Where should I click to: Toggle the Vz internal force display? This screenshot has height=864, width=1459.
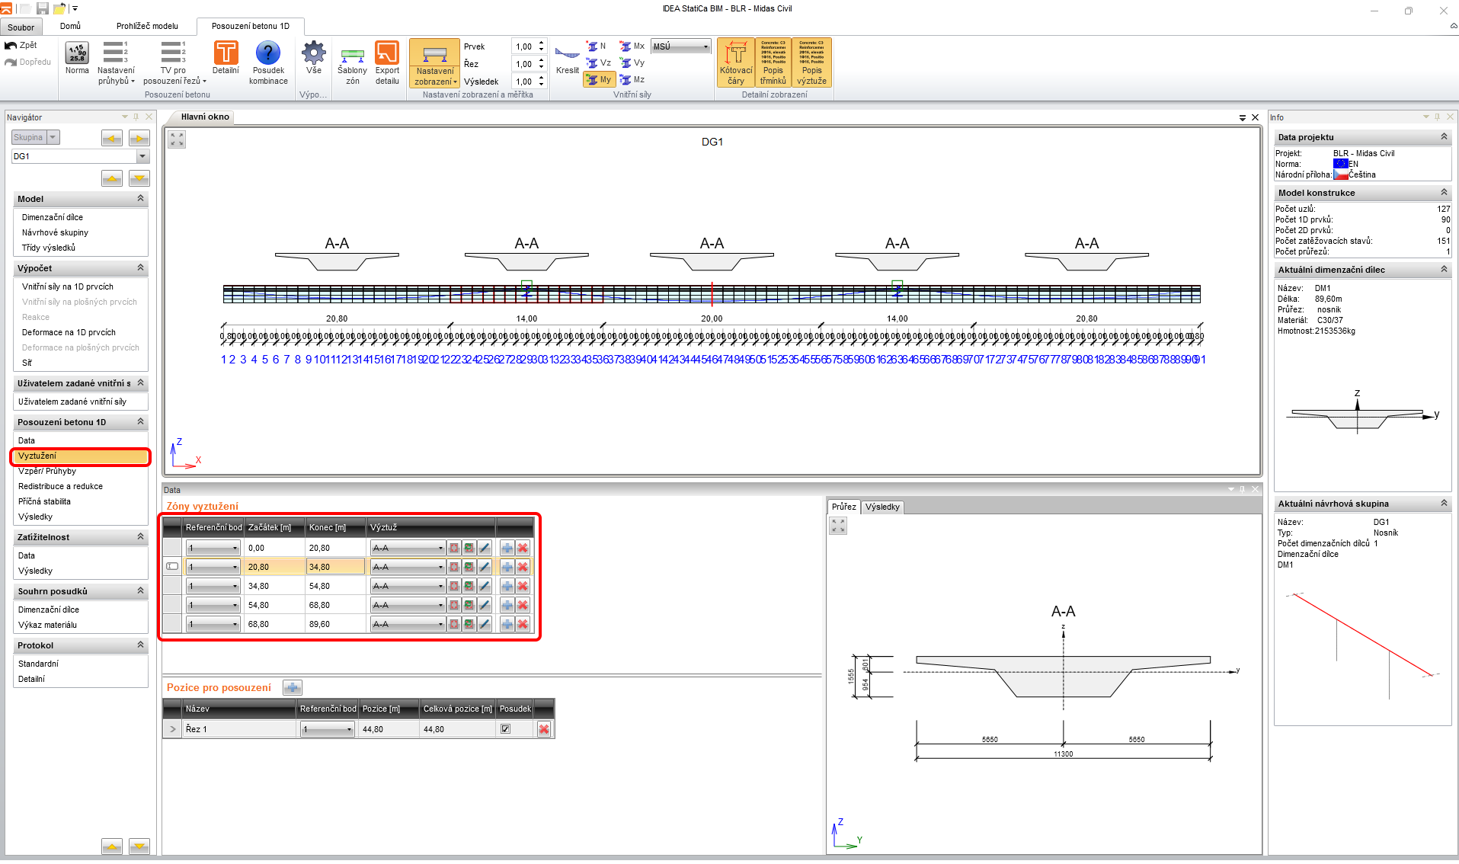[x=599, y=62]
